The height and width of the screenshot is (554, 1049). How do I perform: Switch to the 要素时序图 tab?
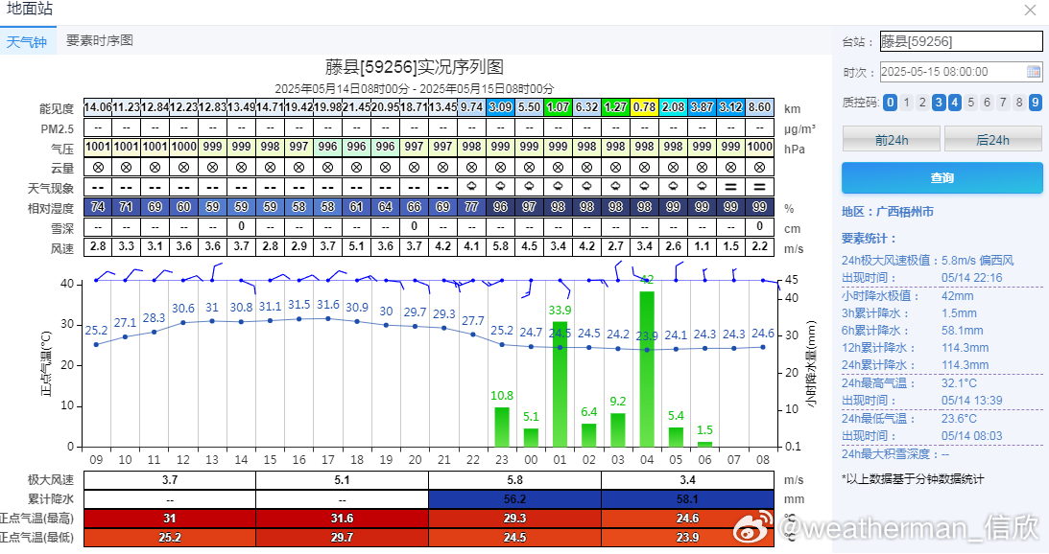tap(100, 41)
